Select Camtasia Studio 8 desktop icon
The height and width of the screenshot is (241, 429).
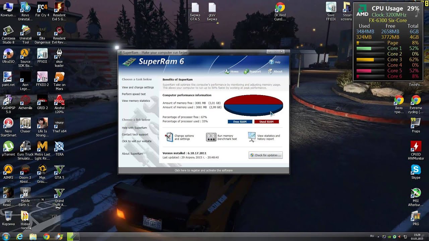(x=8, y=35)
